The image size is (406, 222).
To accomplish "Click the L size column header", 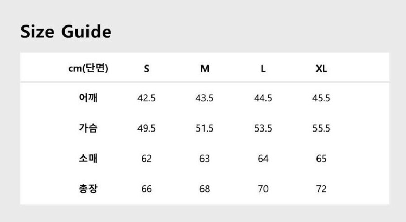I will (x=263, y=69).
